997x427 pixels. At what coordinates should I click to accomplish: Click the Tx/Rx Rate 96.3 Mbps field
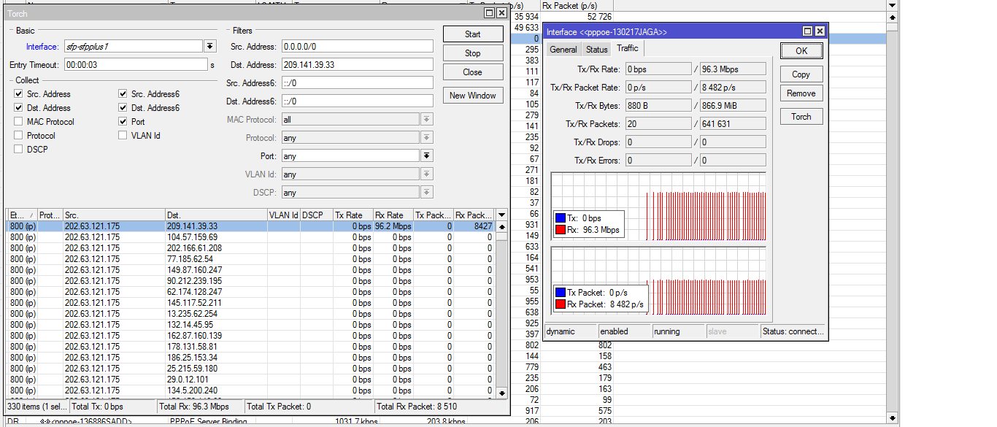click(733, 69)
